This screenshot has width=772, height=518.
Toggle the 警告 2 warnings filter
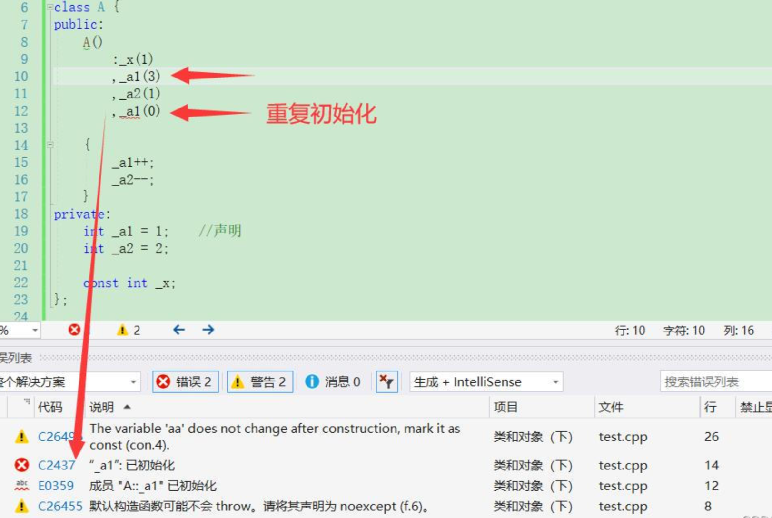click(260, 381)
